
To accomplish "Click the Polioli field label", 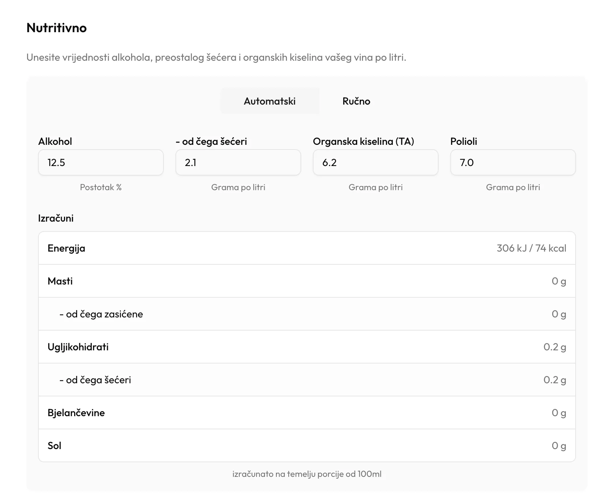I will pyautogui.click(x=464, y=142).
